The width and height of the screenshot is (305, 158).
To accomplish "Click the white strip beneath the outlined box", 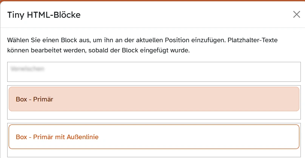I will [154, 153].
